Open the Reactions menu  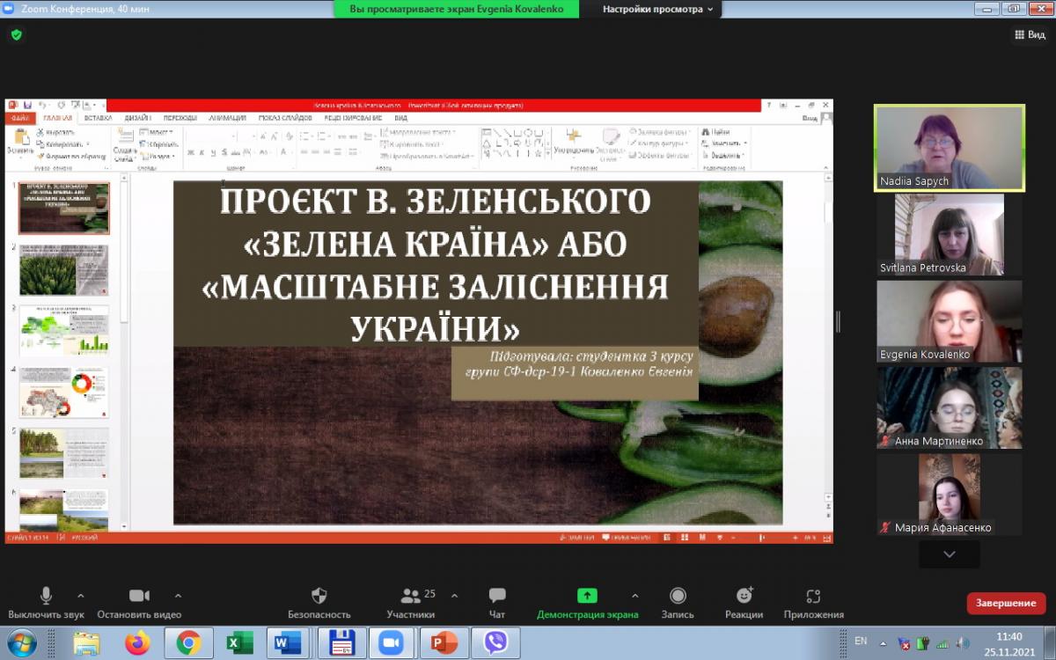(744, 597)
